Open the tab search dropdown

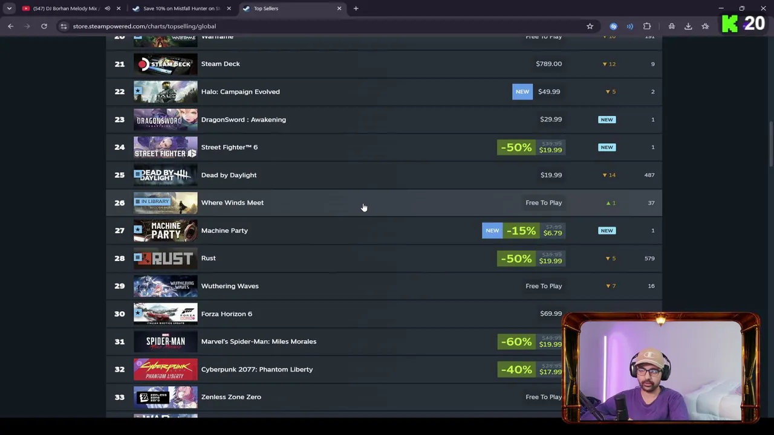[9, 8]
